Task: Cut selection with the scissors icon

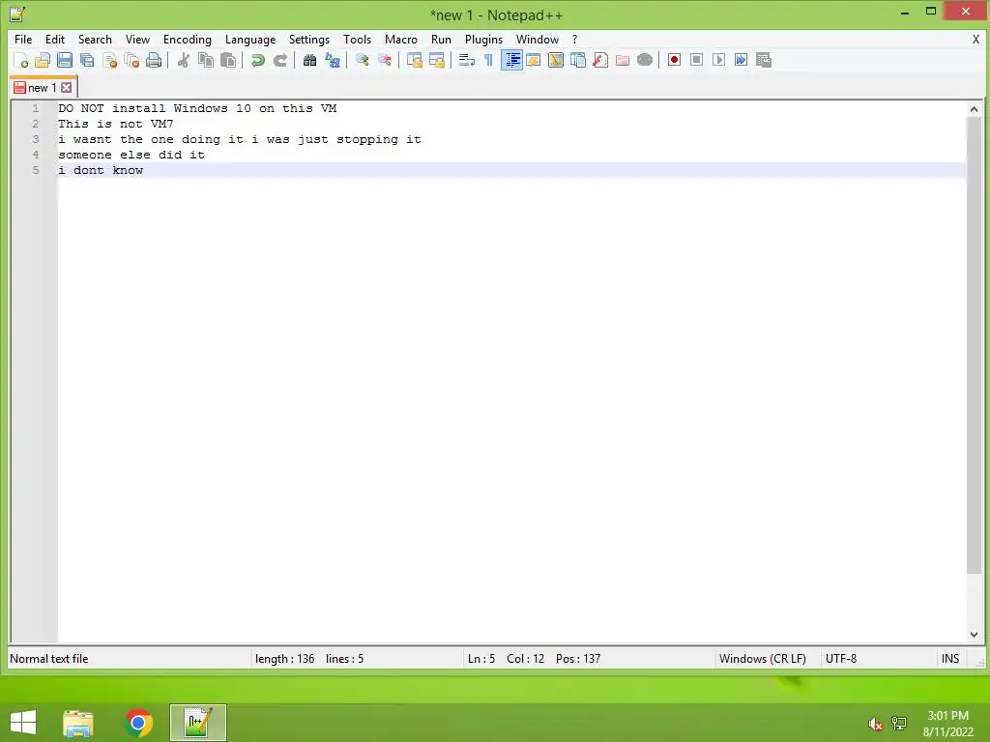Action: pyautogui.click(x=183, y=60)
